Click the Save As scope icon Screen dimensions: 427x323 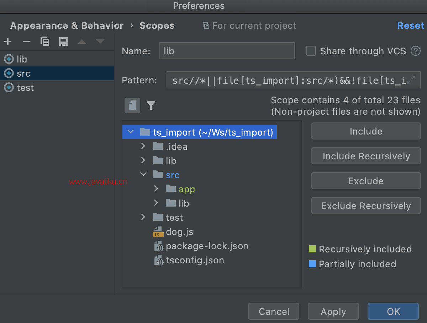point(63,42)
